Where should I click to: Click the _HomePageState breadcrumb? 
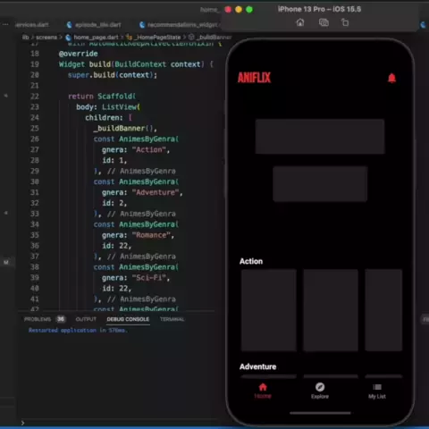click(157, 38)
